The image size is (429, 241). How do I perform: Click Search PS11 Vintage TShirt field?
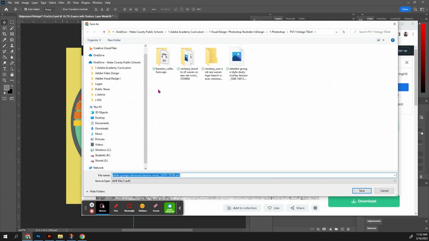(373, 32)
